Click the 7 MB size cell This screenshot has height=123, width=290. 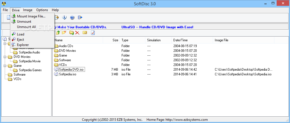tap(114, 70)
